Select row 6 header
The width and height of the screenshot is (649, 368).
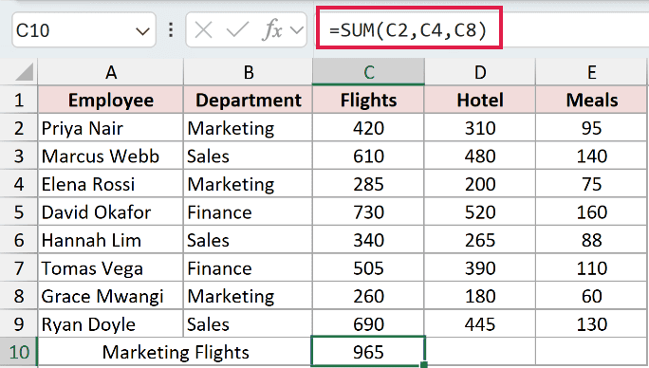19,240
